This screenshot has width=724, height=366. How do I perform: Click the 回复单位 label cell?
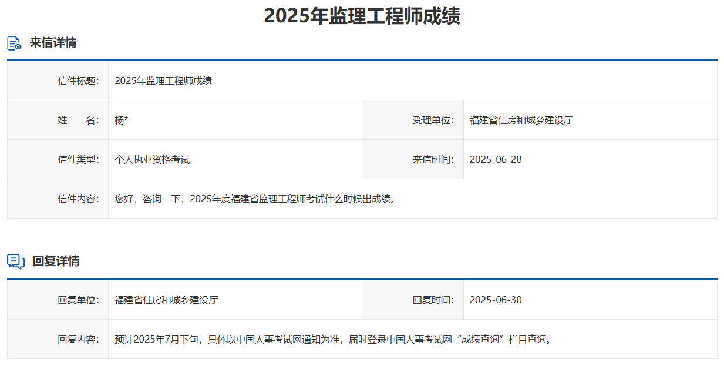58,300
